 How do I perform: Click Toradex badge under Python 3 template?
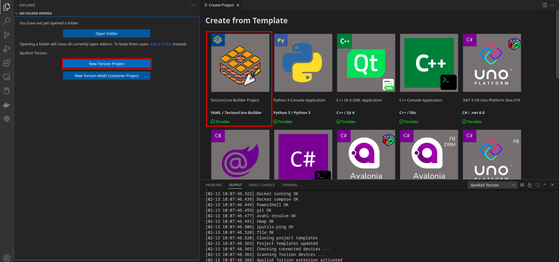click(x=283, y=122)
